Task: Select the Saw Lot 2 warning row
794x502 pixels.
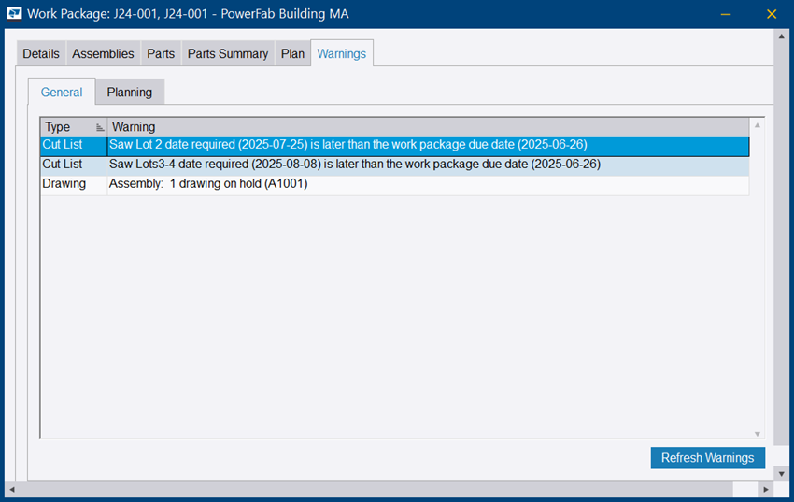Action: tap(394, 146)
